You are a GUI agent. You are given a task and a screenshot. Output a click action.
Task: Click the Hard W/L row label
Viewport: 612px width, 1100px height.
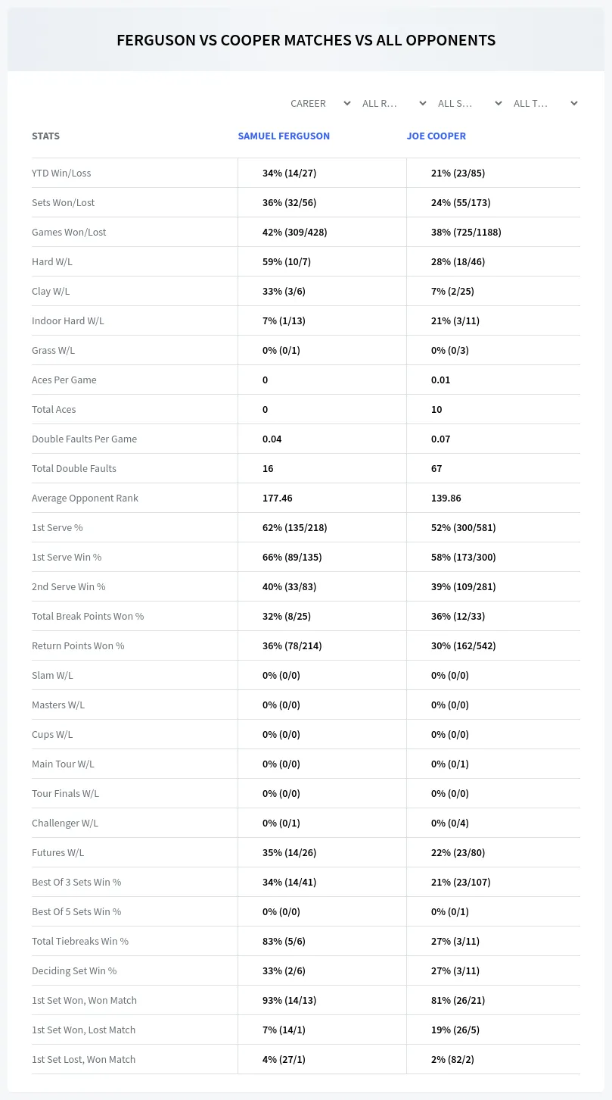coord(52,261)
